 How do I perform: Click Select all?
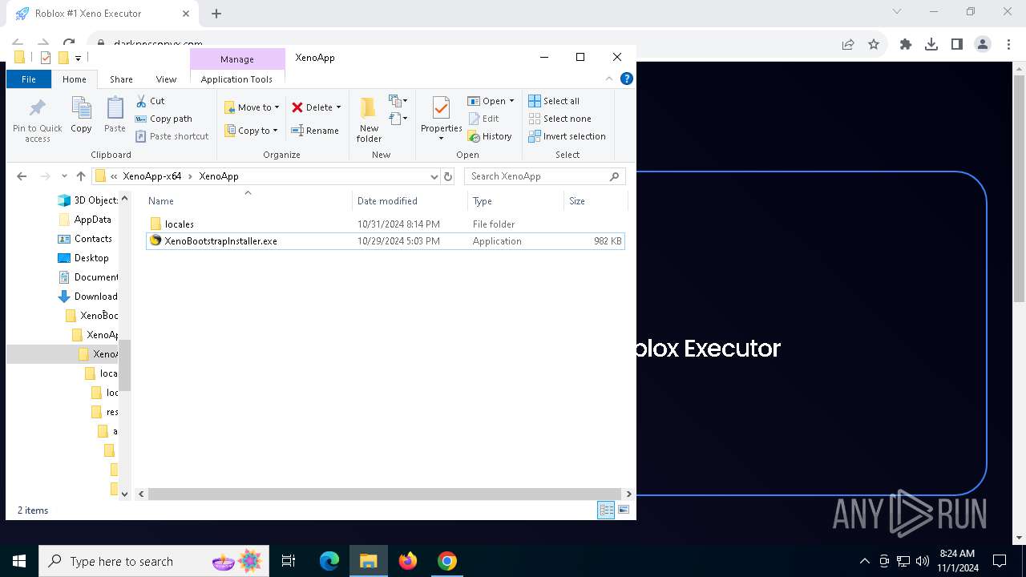(554, 101)
